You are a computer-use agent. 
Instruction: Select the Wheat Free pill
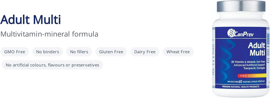click(178, 52)
